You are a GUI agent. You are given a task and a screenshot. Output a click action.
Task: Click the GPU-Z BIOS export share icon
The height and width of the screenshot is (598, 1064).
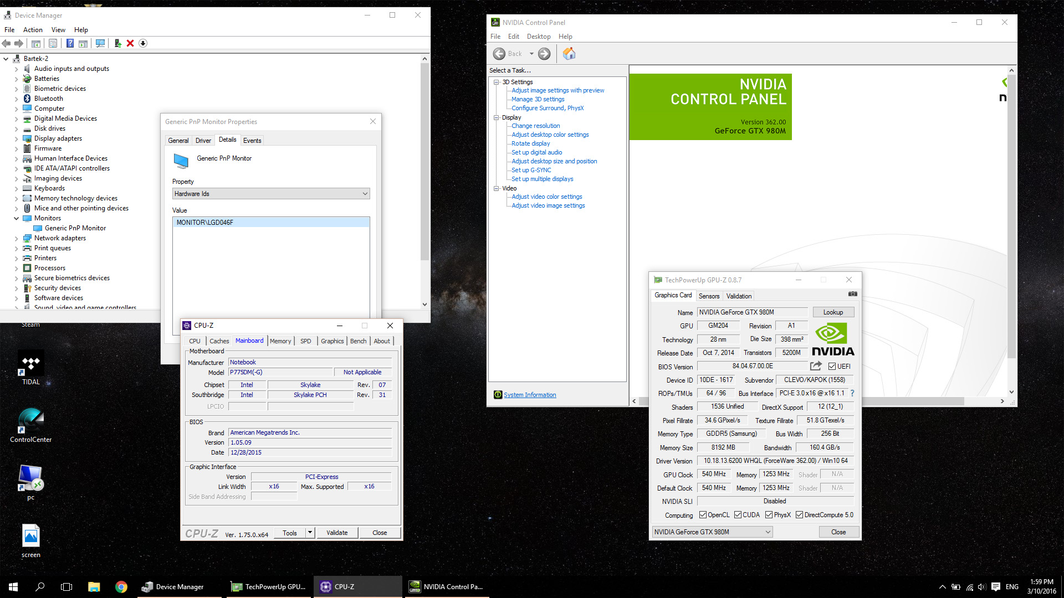(x=816, y=366)
